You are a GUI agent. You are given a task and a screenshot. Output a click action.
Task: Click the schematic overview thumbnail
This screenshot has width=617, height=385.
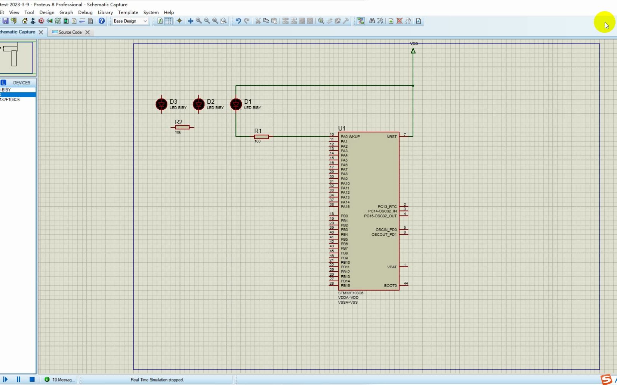17,58
